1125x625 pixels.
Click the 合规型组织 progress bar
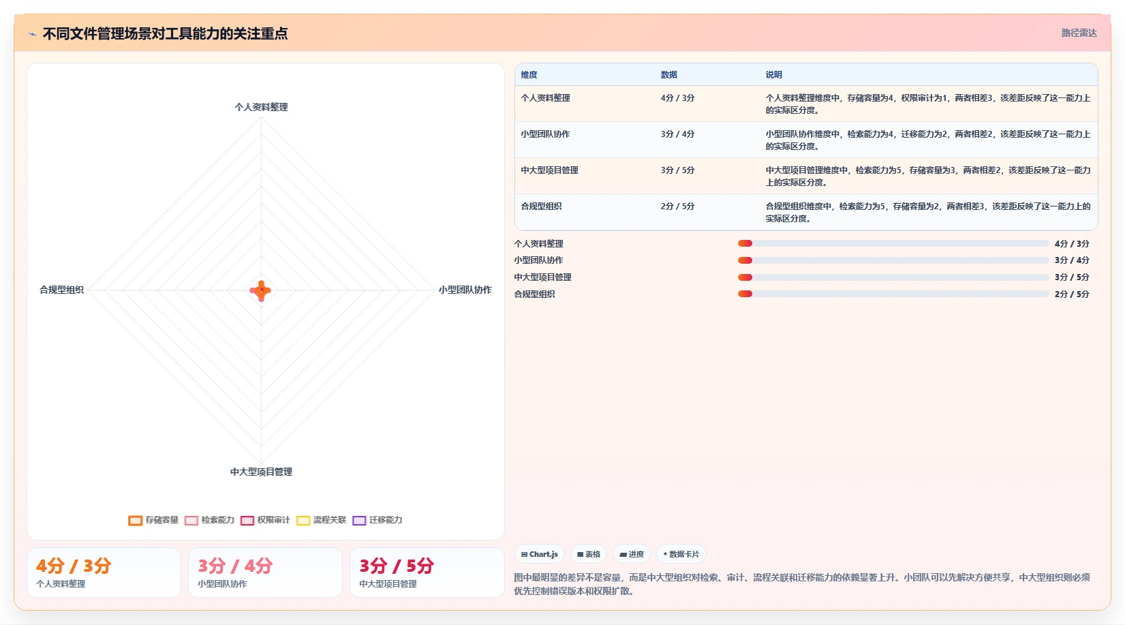(893, 294)
